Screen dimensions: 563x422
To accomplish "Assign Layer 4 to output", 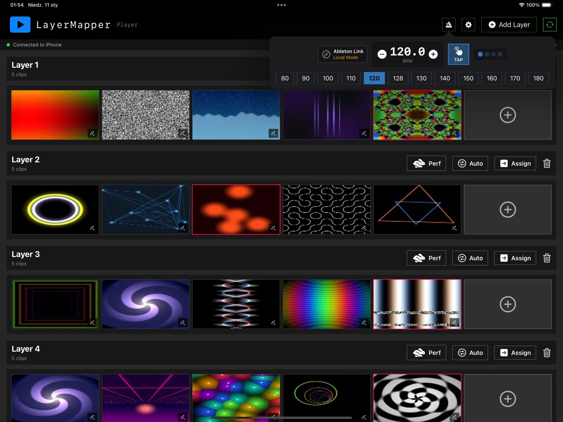I will click(515, 353).
